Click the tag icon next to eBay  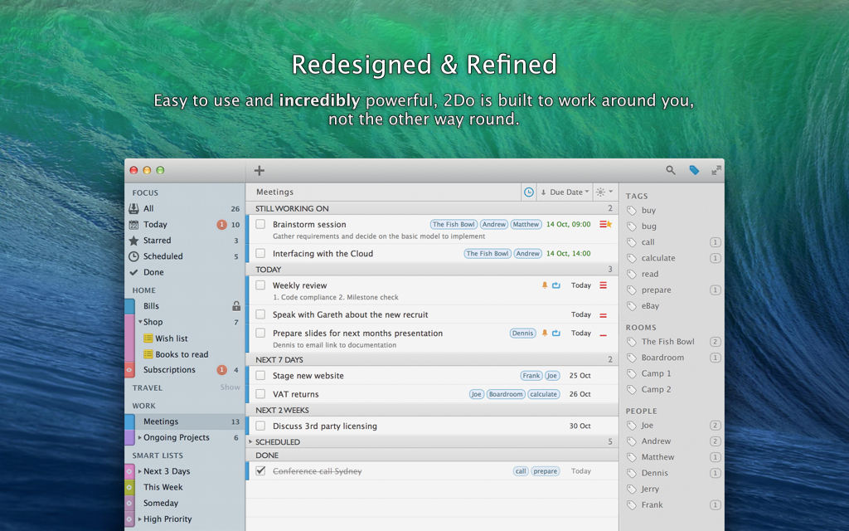pyautogui.click(x=631, y=306)
